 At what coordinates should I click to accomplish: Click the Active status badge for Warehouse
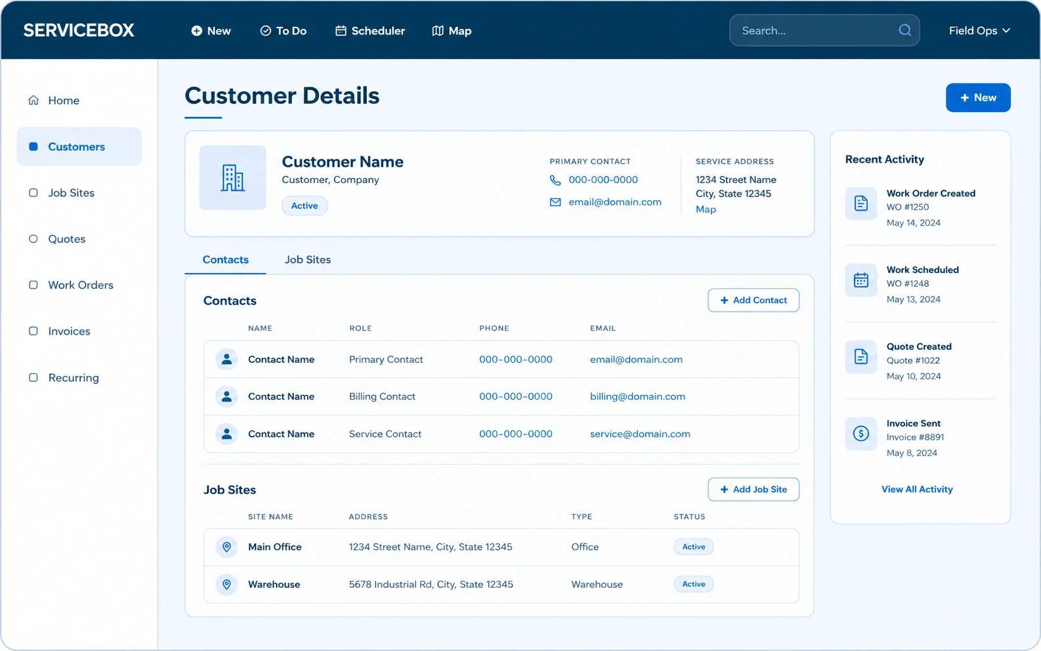click(694, 584)
